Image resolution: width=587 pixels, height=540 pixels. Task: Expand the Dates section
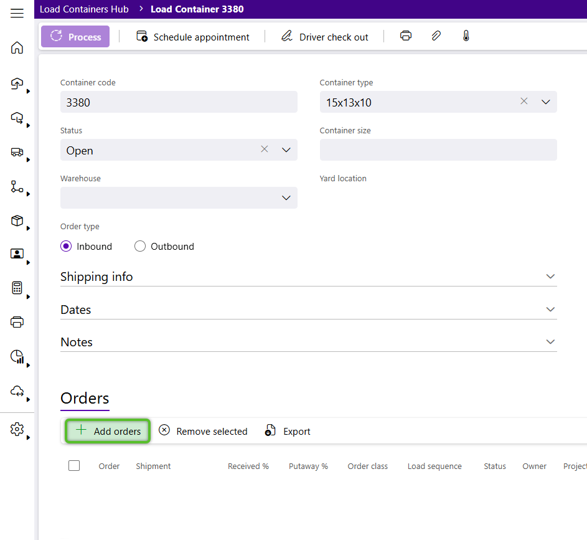coord(309,310)
